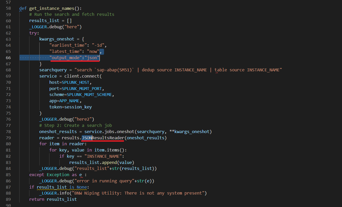The width and height of the screenshot is (342, 207).
Task: Click the "except" keyword on line 85
Action: (x=37, y=175)
